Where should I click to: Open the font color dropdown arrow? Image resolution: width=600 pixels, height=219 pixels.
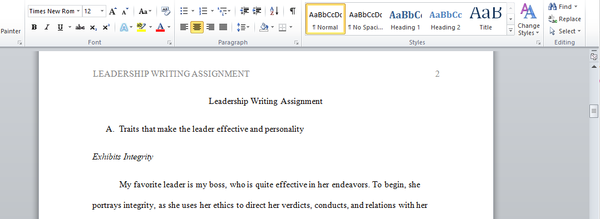pyautogui.click(x=169, y=27)
